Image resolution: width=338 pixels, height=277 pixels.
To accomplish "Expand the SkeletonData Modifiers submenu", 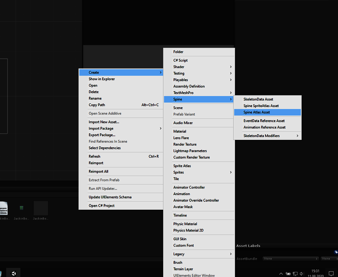I will tap(267, 136).
